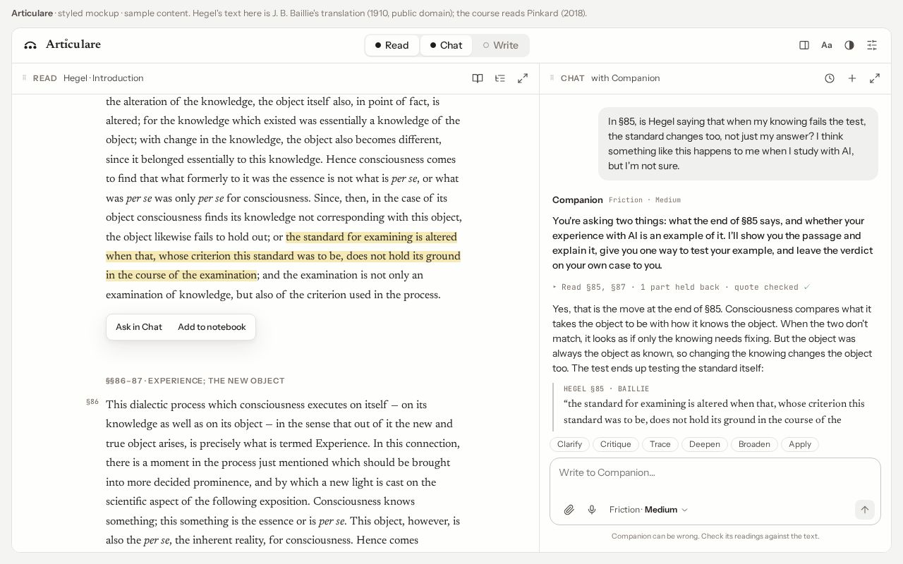Select the Clarify suggestion chip

coord(569,444)
